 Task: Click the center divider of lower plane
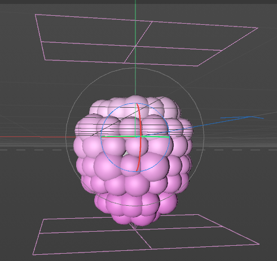[143, 238]
